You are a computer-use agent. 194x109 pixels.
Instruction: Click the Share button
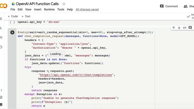coord(189,6)
